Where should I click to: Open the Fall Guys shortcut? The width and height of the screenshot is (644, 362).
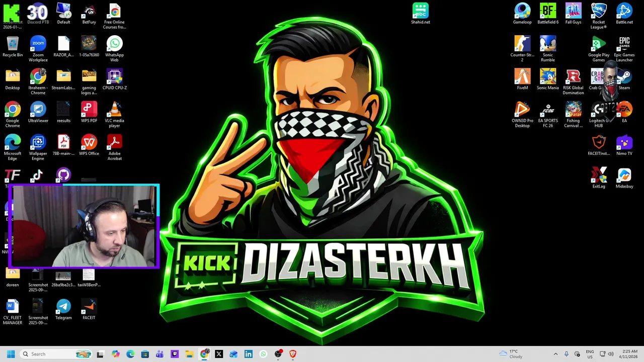[x=573, y=14]
